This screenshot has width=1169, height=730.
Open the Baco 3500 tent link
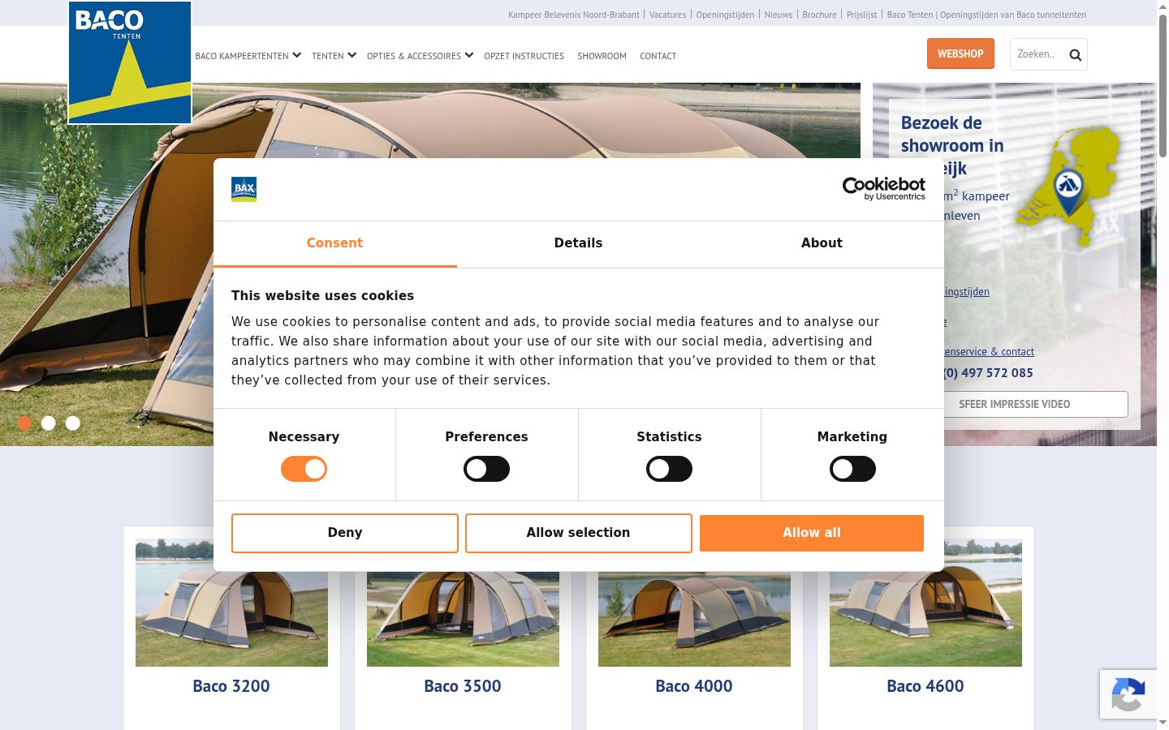point(463,686)
